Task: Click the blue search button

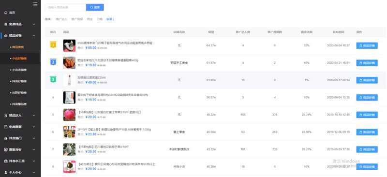Action: (95, 7)
